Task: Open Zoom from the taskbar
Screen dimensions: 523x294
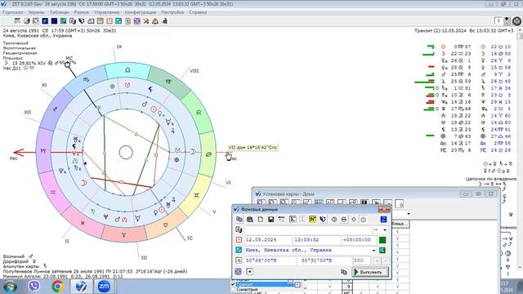Action: (104, 287)
